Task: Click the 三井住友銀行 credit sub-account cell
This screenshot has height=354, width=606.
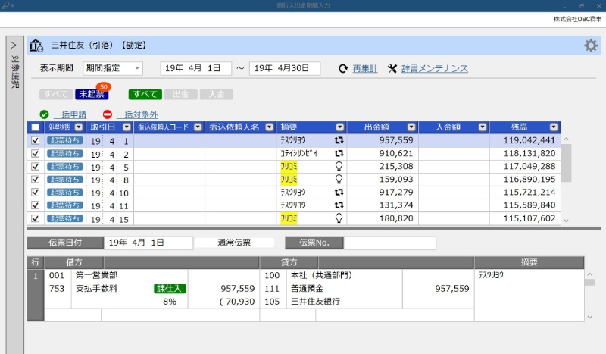Action: coord(315,302)
